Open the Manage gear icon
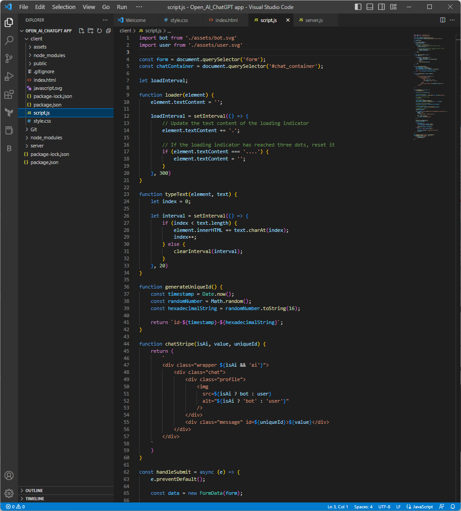The width and height of the screenshot is (461, 511). [9, 493]
